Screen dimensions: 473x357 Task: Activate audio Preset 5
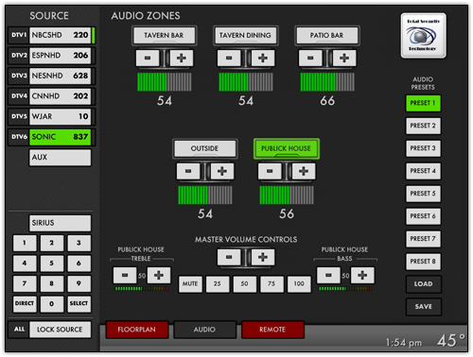pyautogui.click(x=423, y=194)
